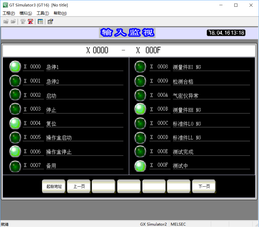This screenshot has width=259, height=227.
Task: Click the red-crossed stop simulation toolbar icon
Action: tap(30, 22)
